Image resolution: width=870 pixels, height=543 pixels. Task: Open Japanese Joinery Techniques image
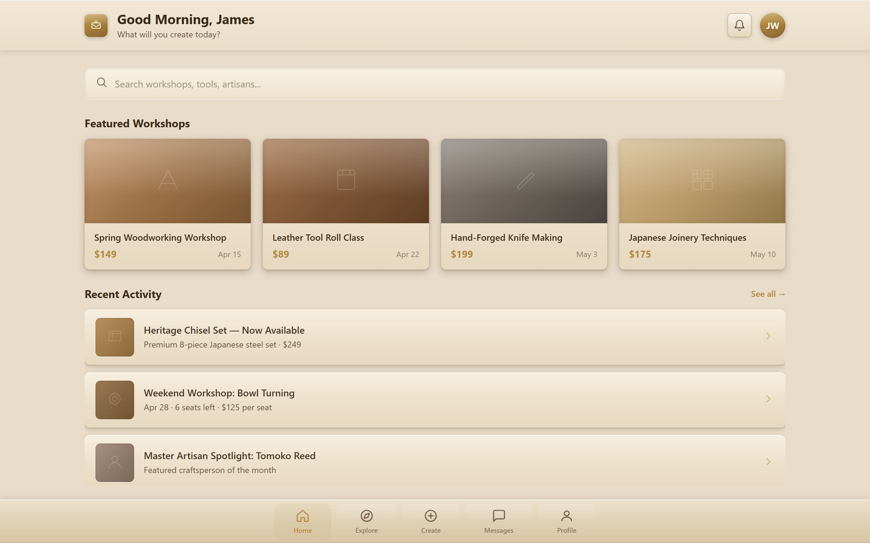702,181
